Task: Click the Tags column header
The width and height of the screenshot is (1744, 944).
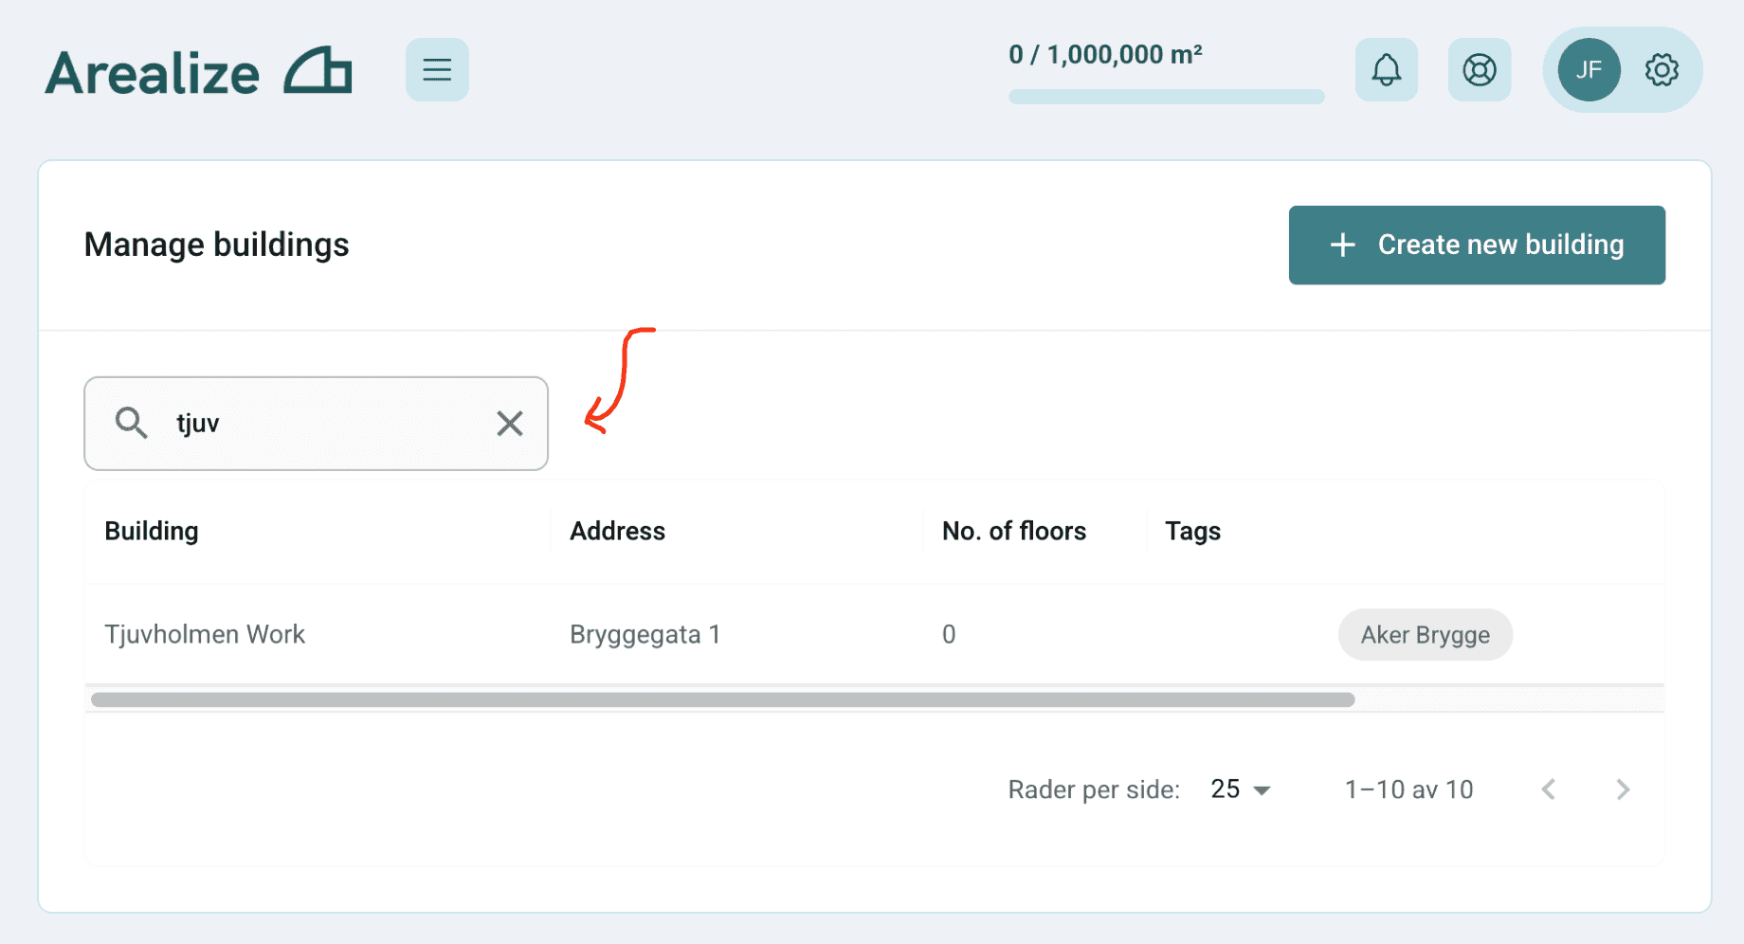Action: point(1192,531)
